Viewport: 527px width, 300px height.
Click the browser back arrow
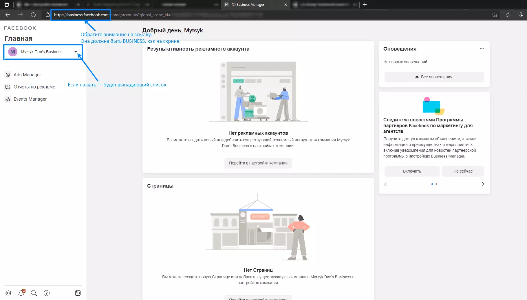8,15
